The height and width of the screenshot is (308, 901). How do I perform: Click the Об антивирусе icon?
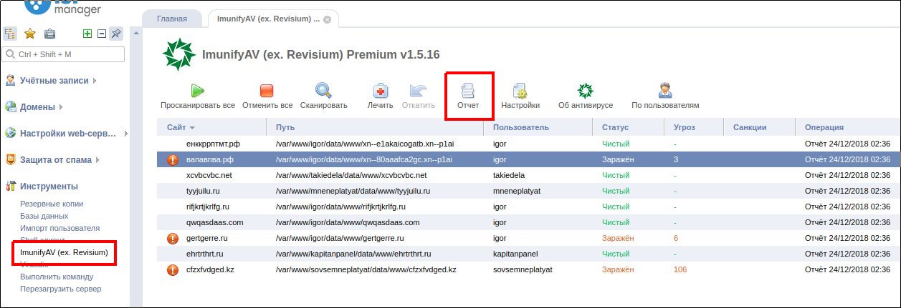point(586,91)
